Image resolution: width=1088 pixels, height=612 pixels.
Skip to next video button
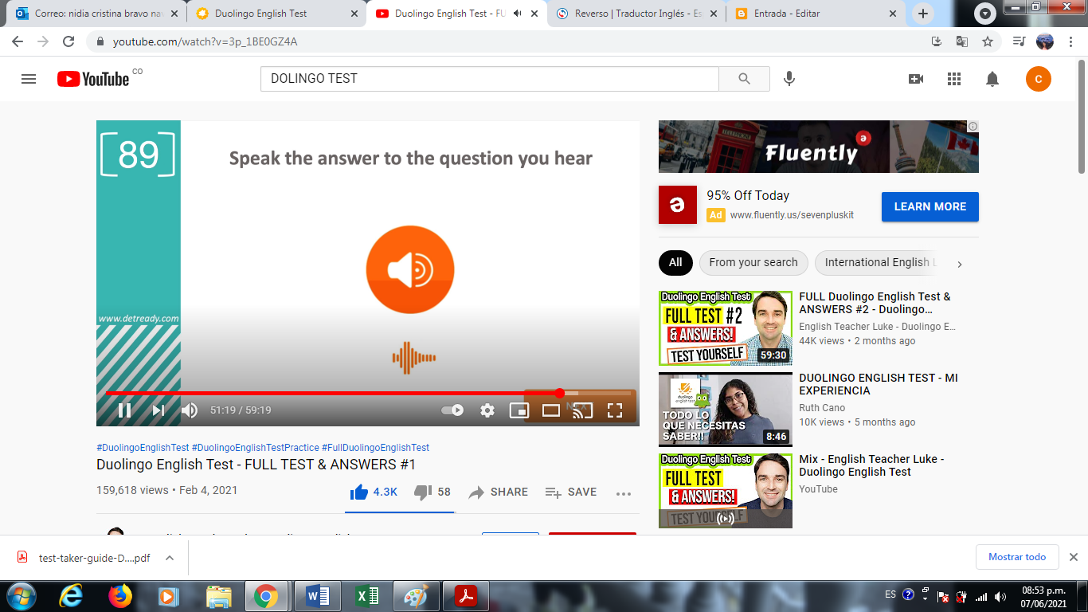point(159,410)
